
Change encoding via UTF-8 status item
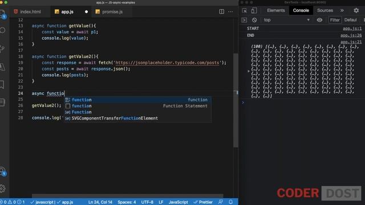[147, 202]
